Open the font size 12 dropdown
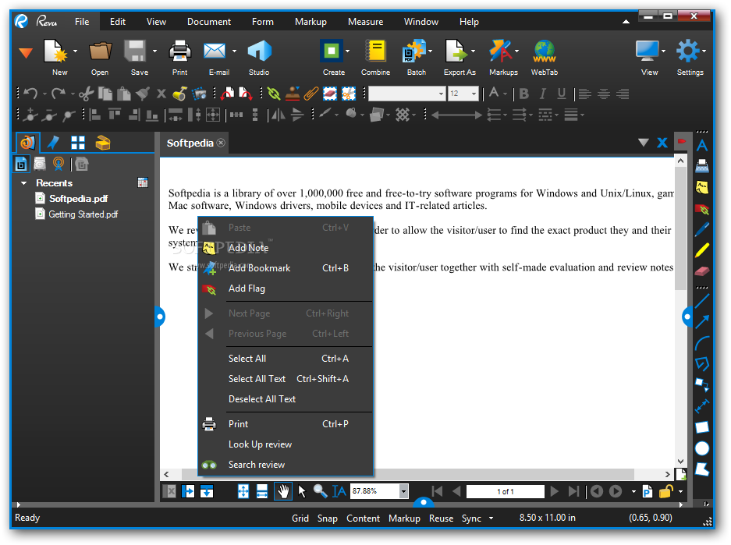This screenshot has width=731, height=545. pyautogui.click(x=474, y=94)
